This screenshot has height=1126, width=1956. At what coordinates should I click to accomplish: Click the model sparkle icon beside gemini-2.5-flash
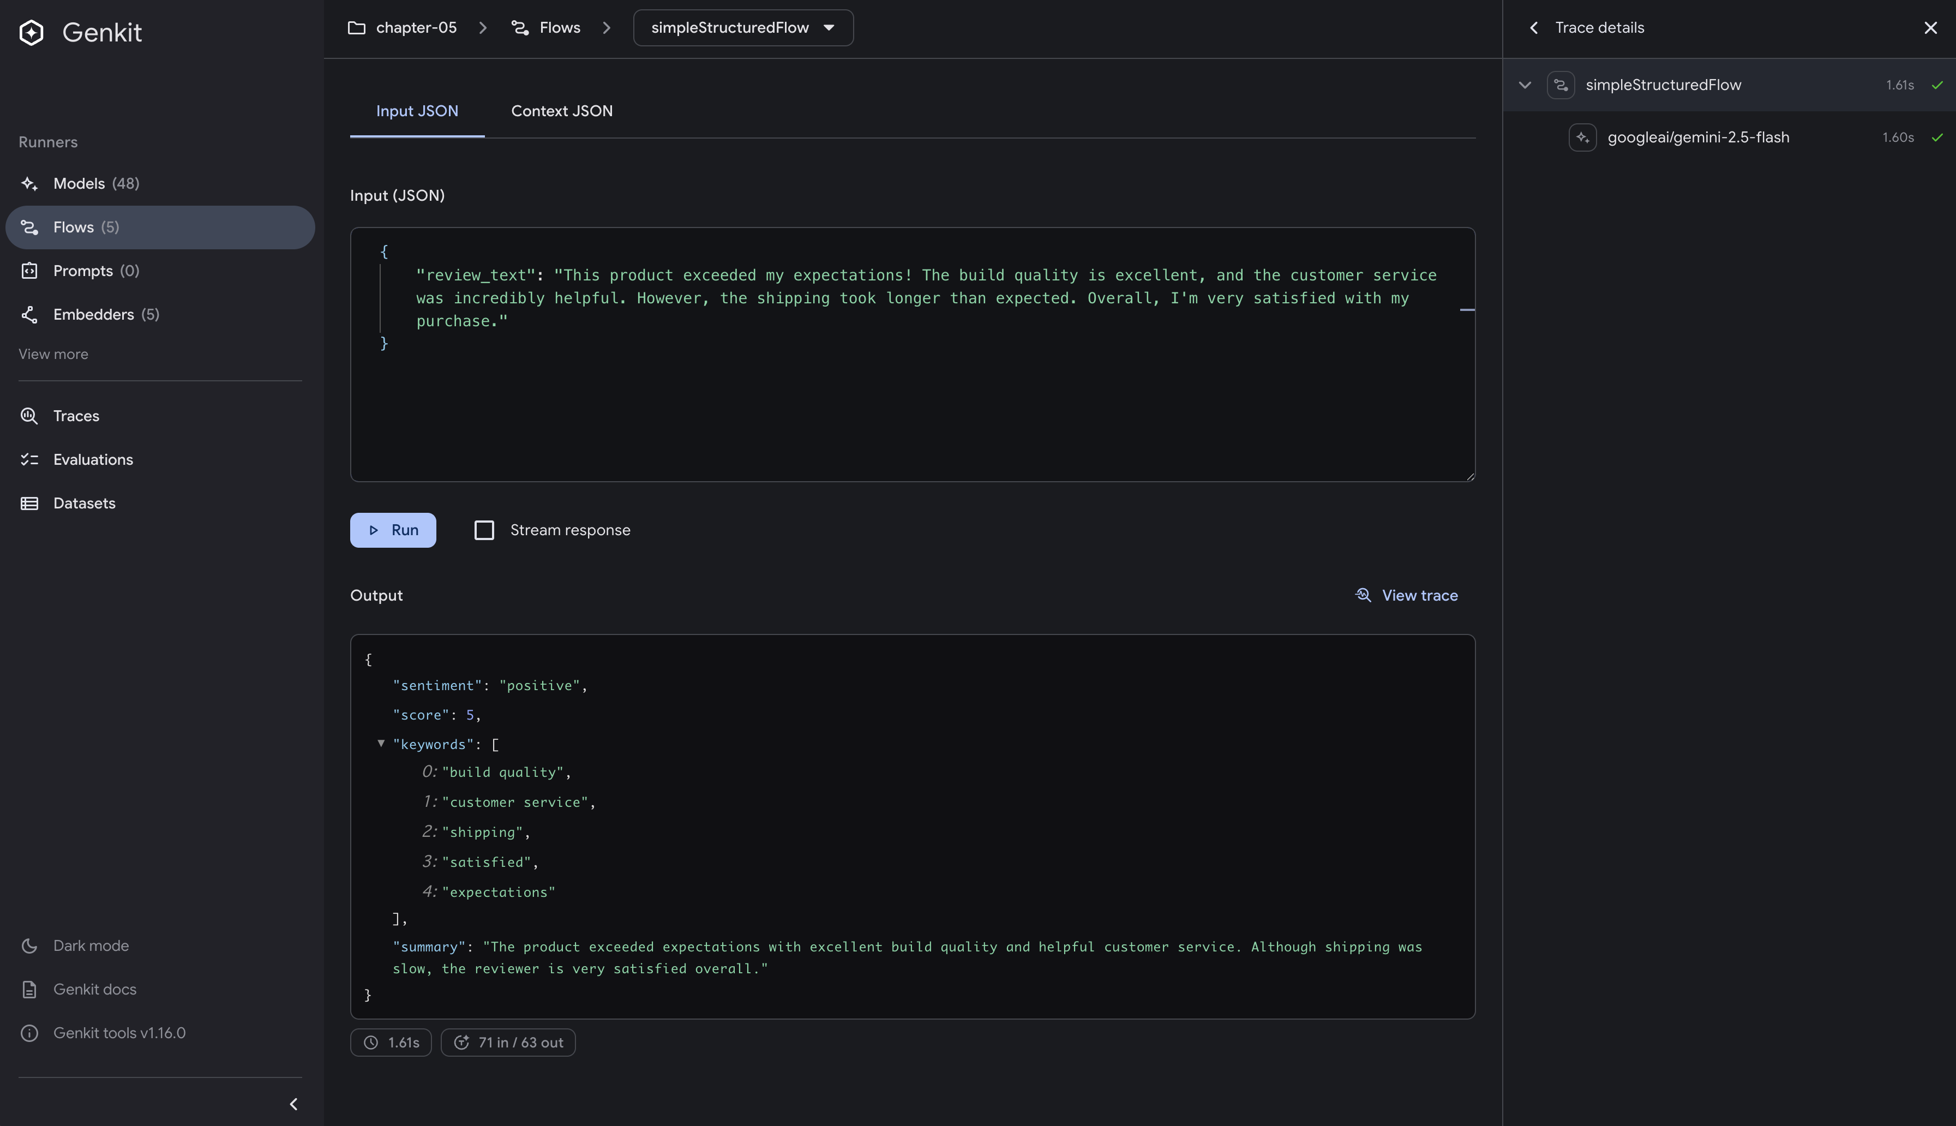[1582, 137]
